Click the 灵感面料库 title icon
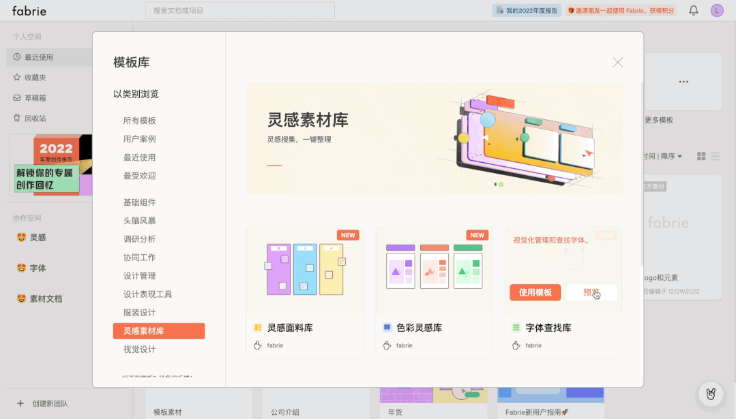 pyautogui.click(x=258, y=328)
